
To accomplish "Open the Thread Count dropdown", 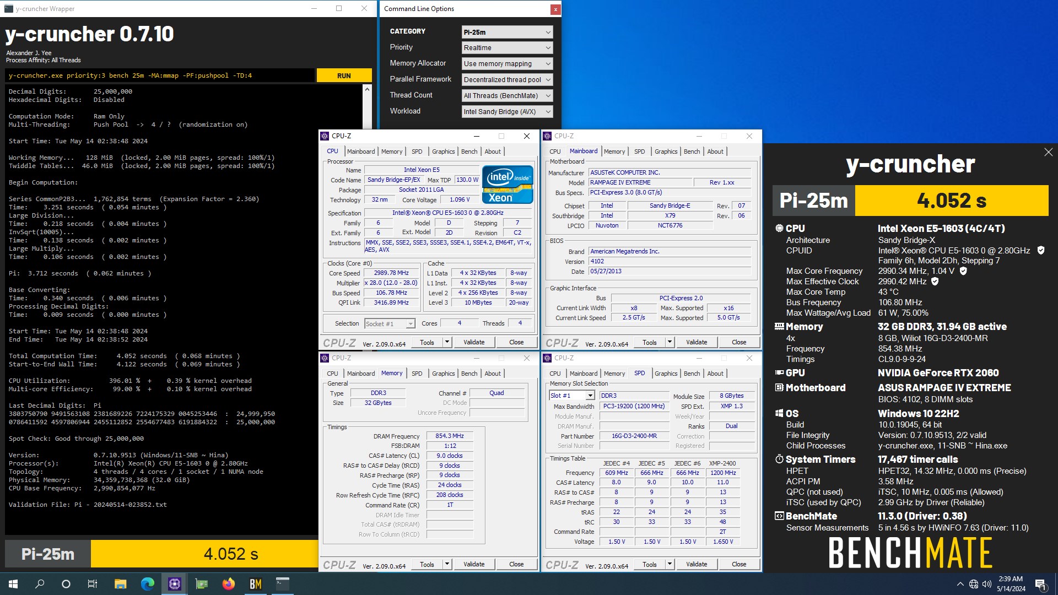I will 507,96.
